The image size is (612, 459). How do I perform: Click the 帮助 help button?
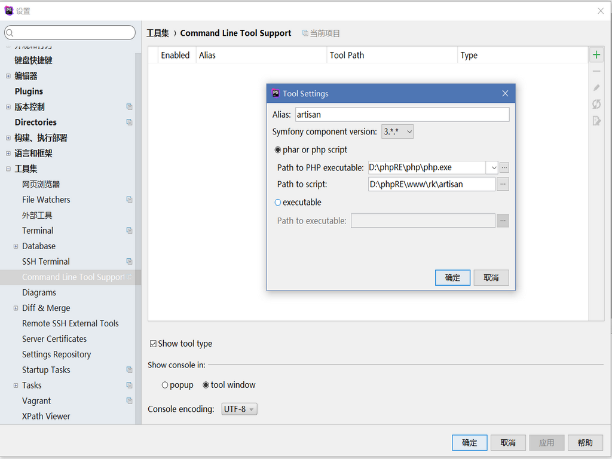(x=586, y=443)
